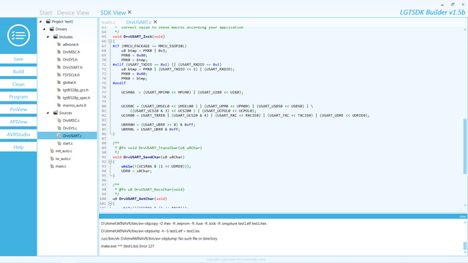Open start.s in the Sources folder
468x263 pixels.
[x=67, y=143]
